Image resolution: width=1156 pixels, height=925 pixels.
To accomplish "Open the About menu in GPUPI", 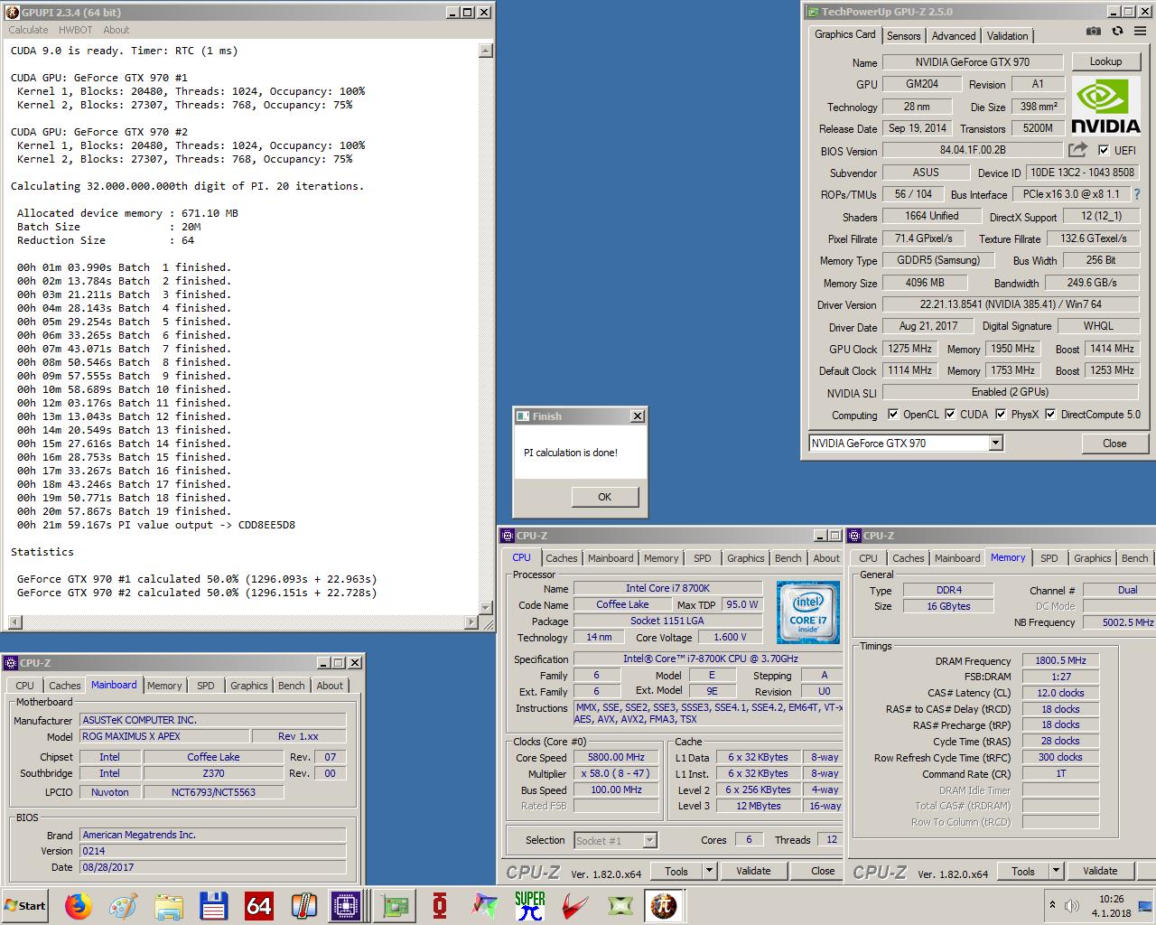I will point(116,30).
